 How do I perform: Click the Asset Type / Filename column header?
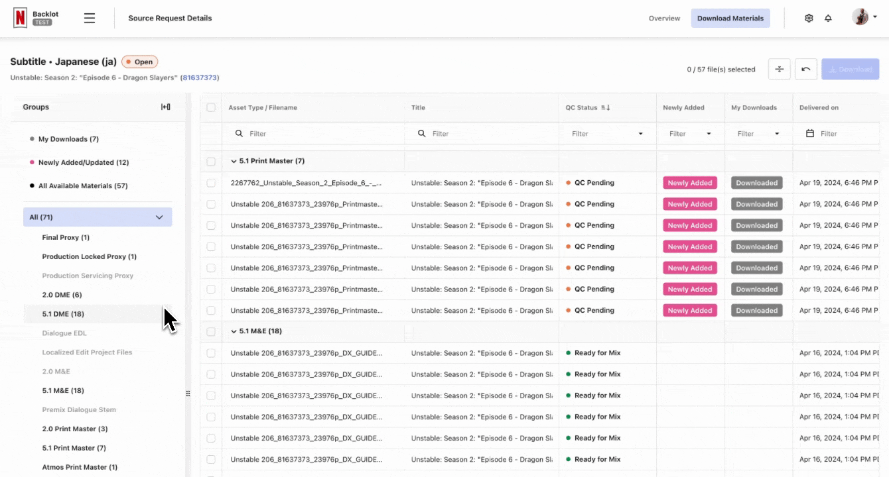(x=263, y=107)
